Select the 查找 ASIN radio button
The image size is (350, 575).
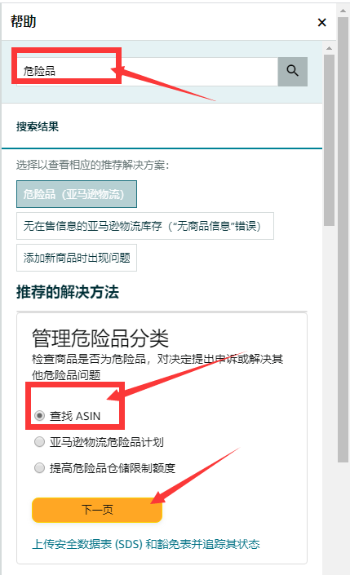point(40,415)
